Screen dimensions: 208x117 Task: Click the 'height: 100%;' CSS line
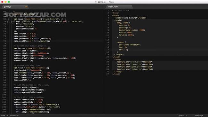click(x=126, y=35)
